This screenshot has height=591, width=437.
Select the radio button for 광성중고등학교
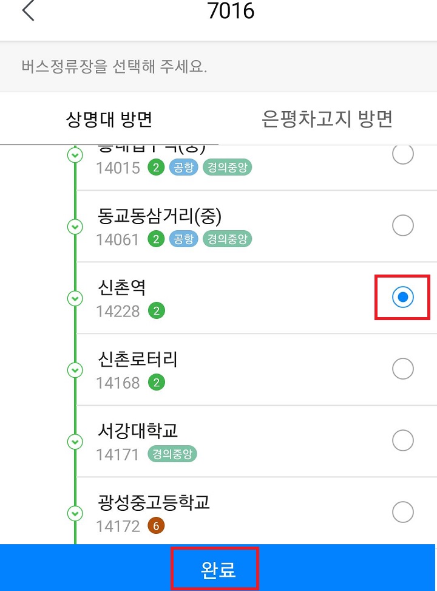(x=402, y=512)
